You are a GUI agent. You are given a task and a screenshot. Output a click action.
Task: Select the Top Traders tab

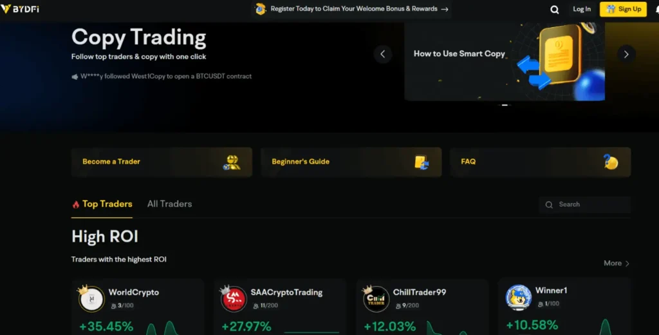(x=102, y=204)
